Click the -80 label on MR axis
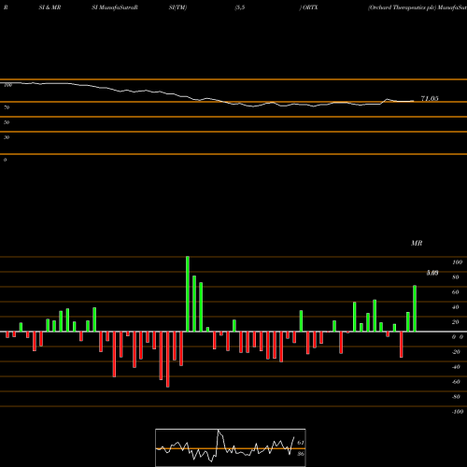The width and height of the screenshot is (467, 467). pos(456,397)
